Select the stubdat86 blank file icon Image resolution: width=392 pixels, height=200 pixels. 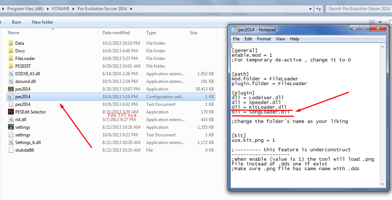point(11,150)
